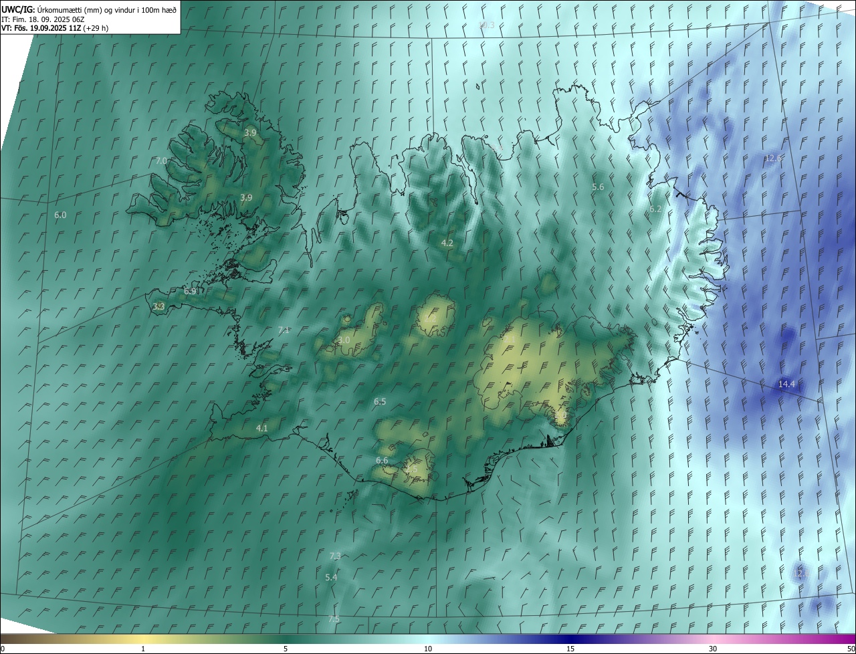The width and height of the screenshot is (856, 654).
Task: Click the 5.6 value label on the map
Action: coord(598,187)
